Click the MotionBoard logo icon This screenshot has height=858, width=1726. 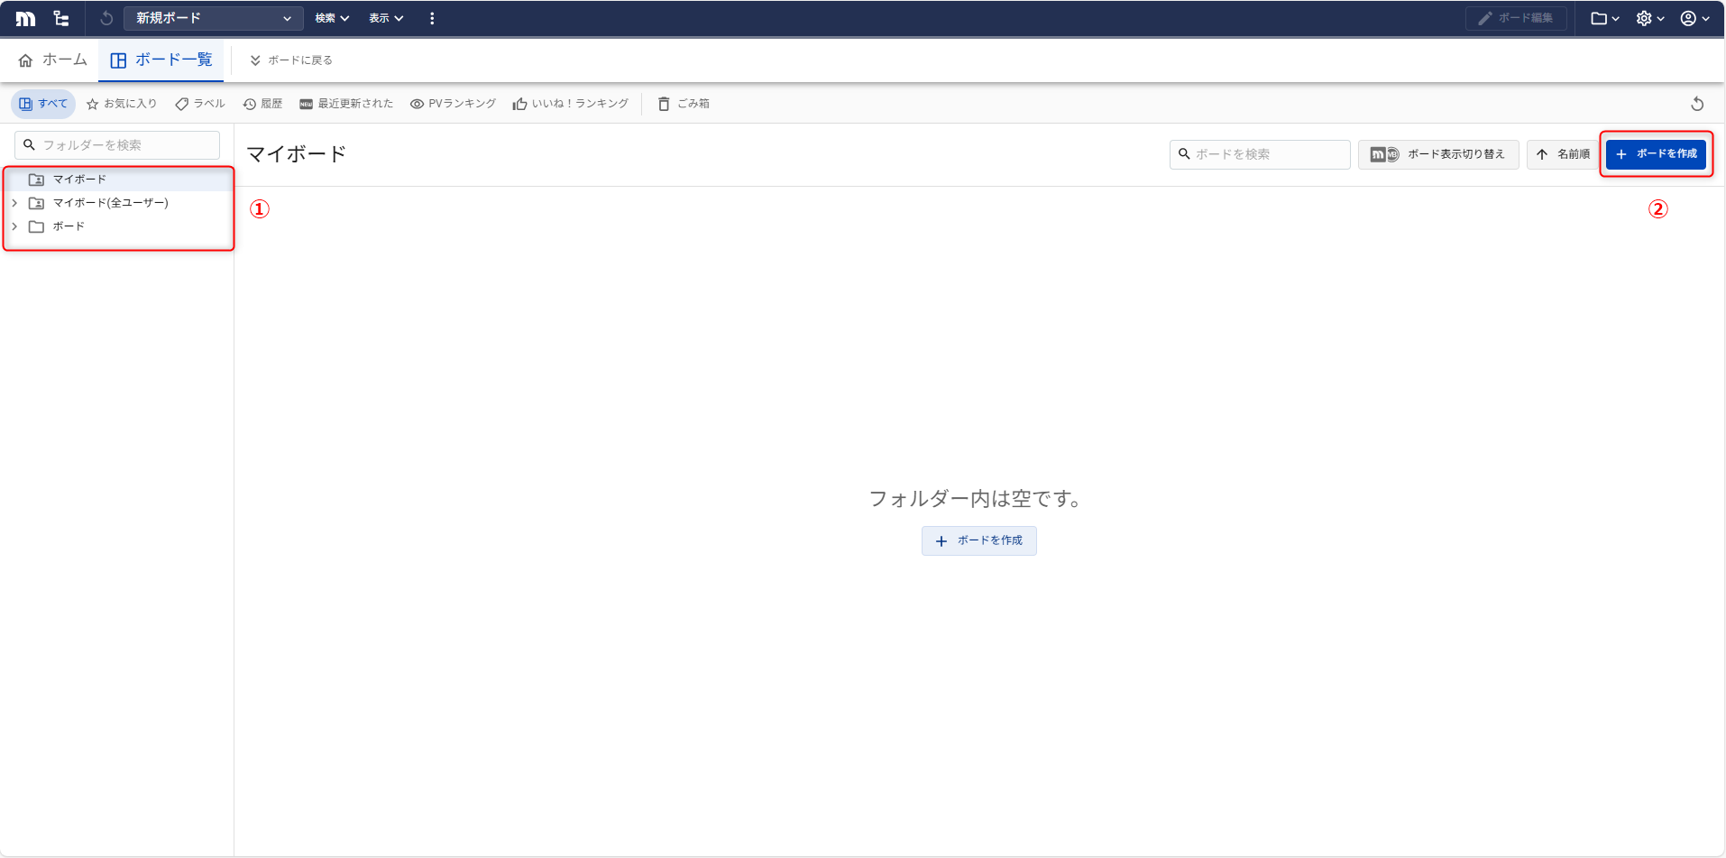click(x=25, y=18)
